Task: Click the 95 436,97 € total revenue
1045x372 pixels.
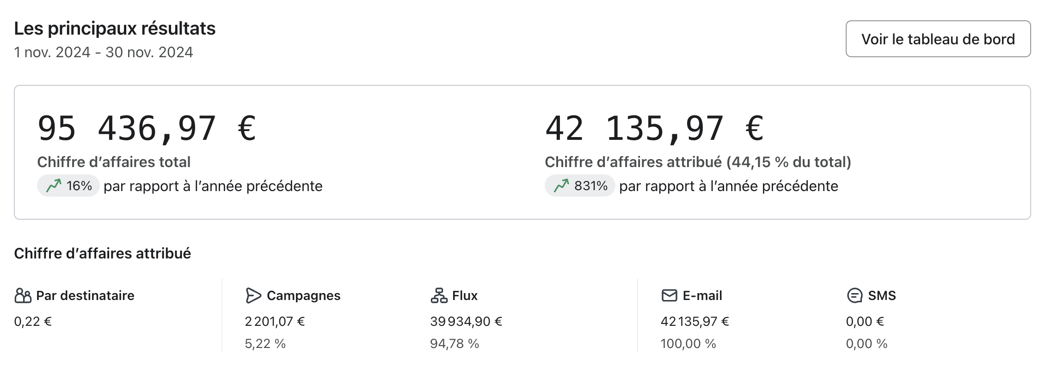Action: 147,128
